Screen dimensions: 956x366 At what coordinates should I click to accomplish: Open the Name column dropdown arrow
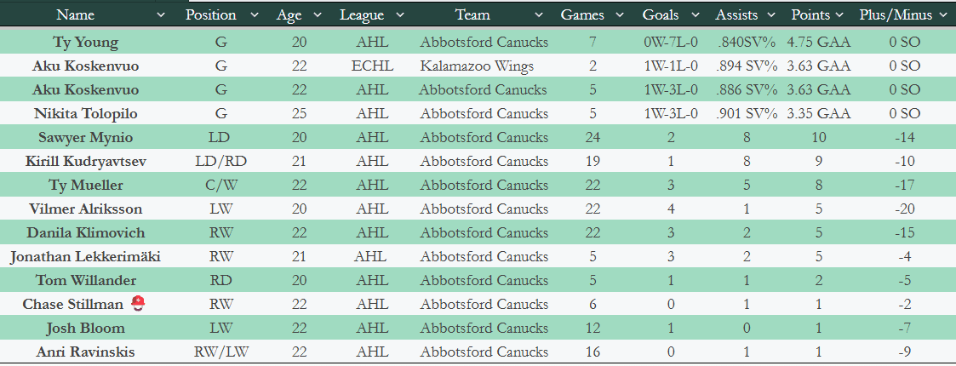pyautogui.click(x=162, y=15)
